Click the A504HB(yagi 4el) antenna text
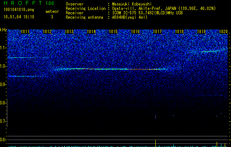The image size is (231, 147). (130, 17)
